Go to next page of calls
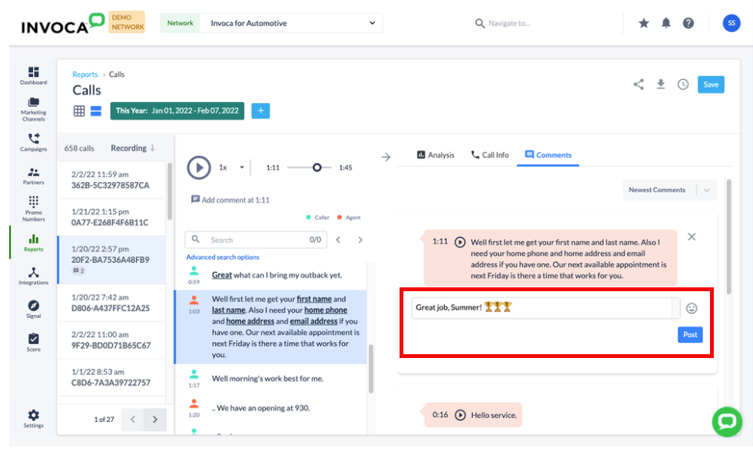The height and width of the screenshot is (451, 753). tap(154, 419)
